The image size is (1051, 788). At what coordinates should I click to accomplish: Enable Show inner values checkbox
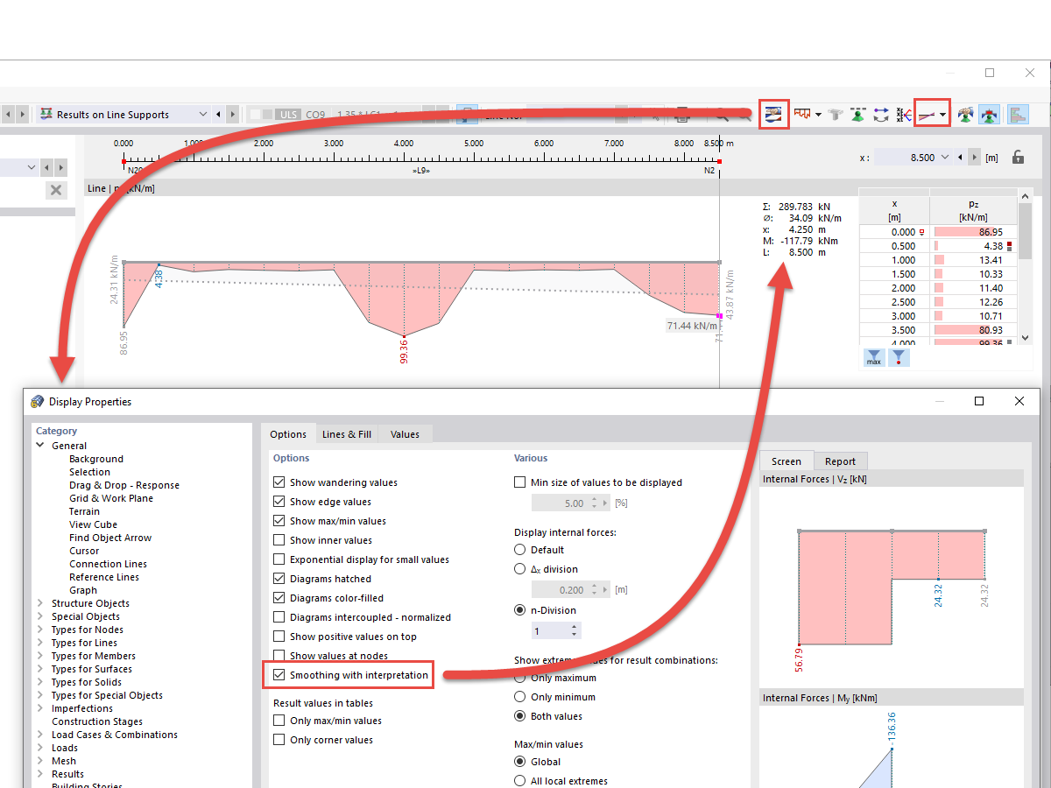pos(279,539)
